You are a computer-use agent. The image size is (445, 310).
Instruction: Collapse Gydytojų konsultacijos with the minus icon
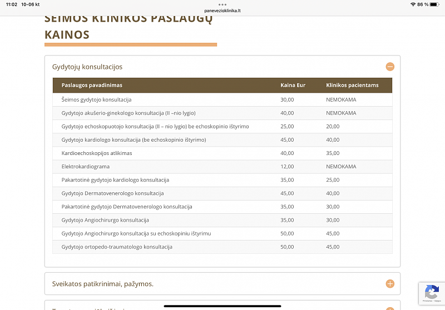coord(390,67)
